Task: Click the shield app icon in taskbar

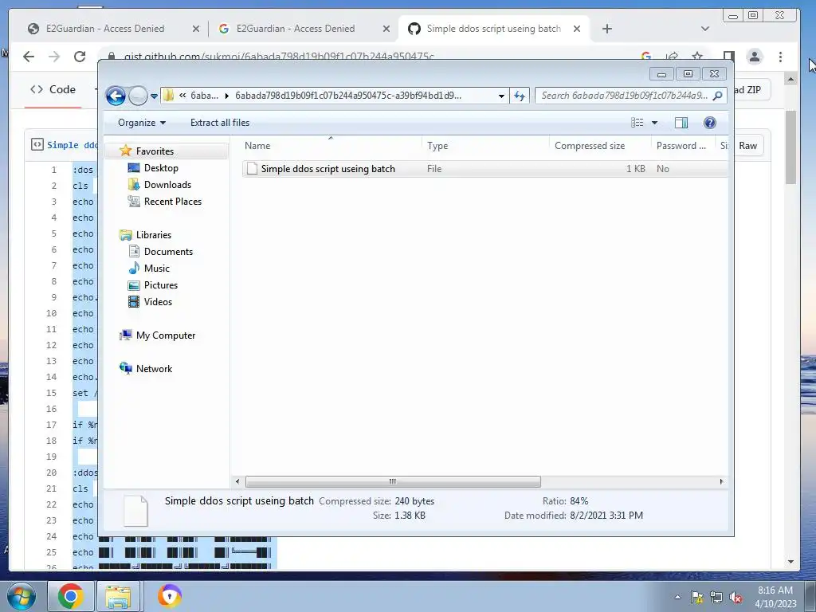Action: click(x=170, y=596)
